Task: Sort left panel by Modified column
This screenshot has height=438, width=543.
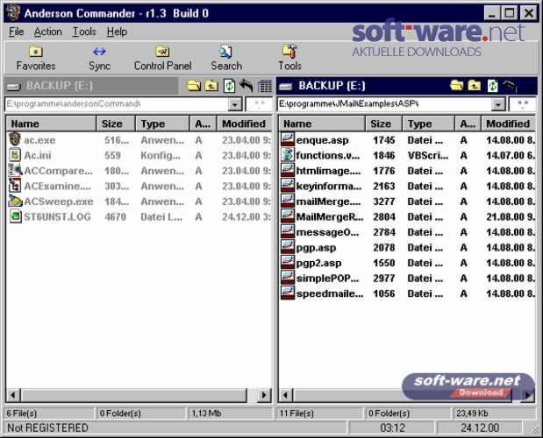Action: (x=244, y=124)
